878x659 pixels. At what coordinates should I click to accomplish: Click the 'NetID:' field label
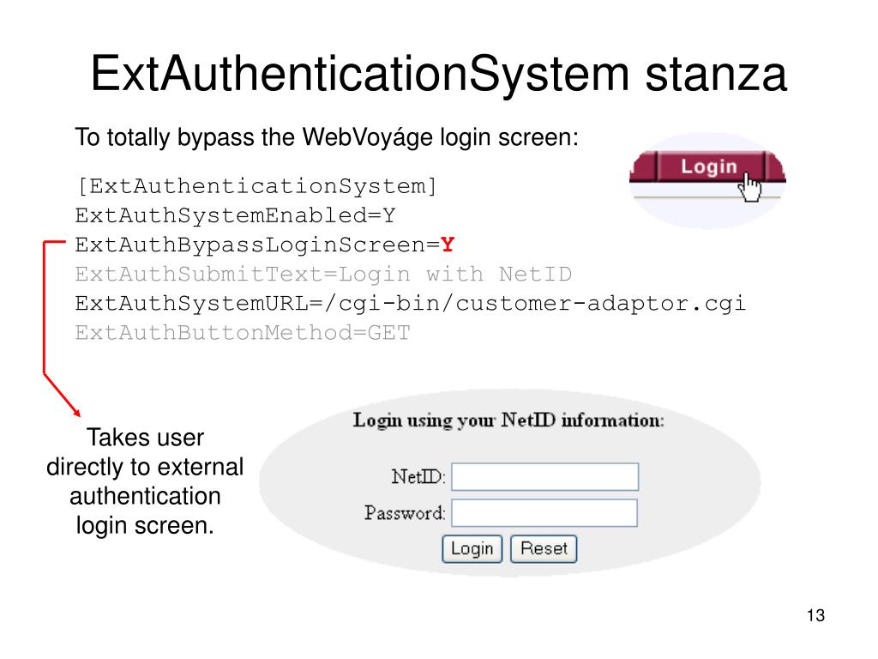click(x=418, y=477)
